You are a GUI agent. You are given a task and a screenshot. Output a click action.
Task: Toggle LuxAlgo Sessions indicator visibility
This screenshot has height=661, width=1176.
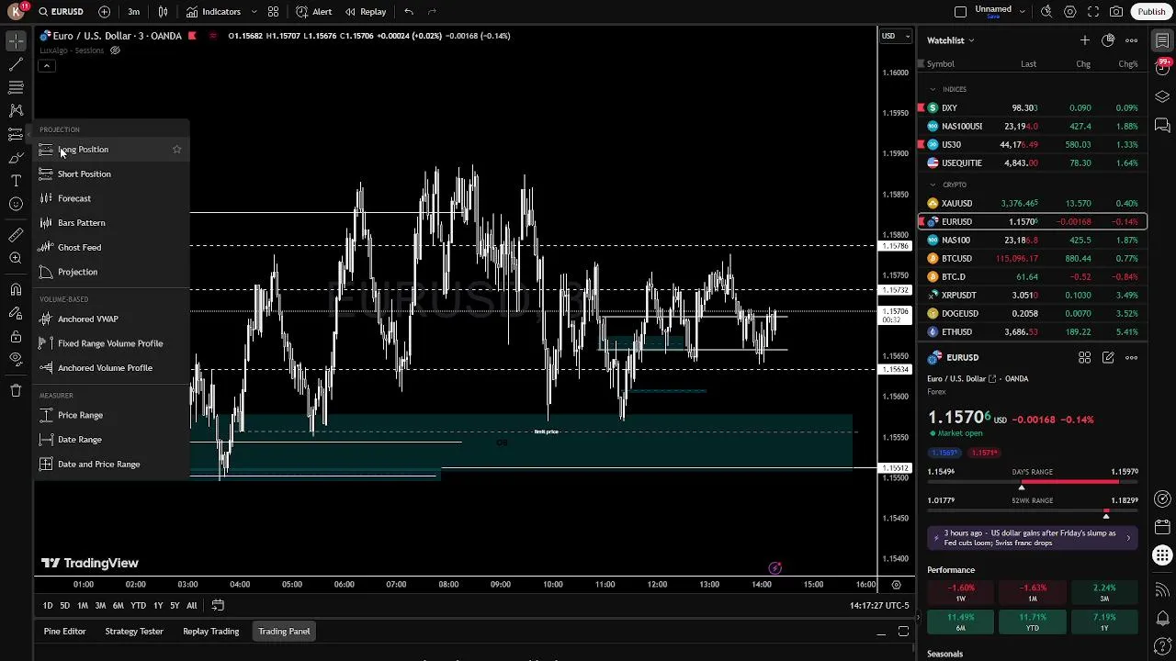pyautogui.click(x=115, y=50)
